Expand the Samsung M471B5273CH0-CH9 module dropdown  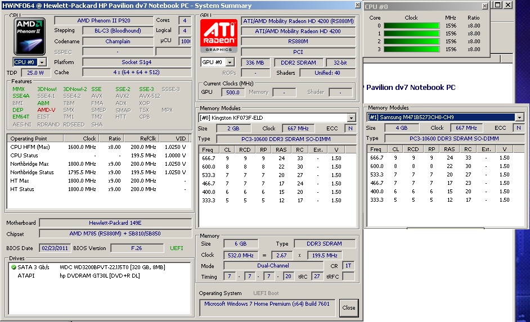click(x=519, y=117)
